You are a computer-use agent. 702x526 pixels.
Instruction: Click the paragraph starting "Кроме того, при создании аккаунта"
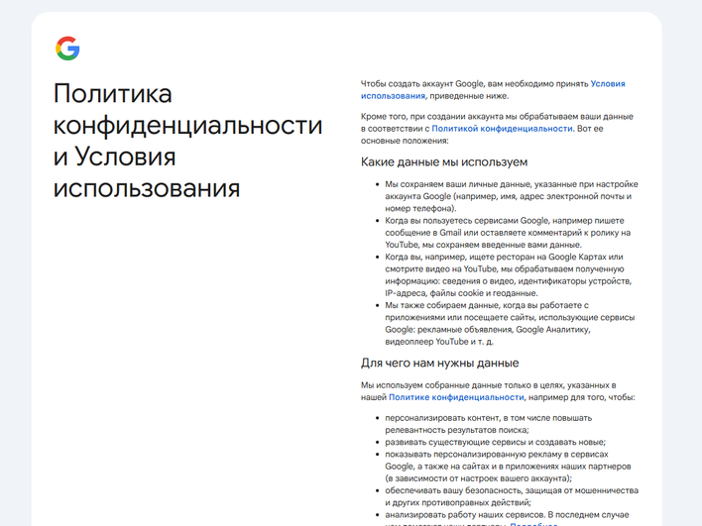click(497, 129)
